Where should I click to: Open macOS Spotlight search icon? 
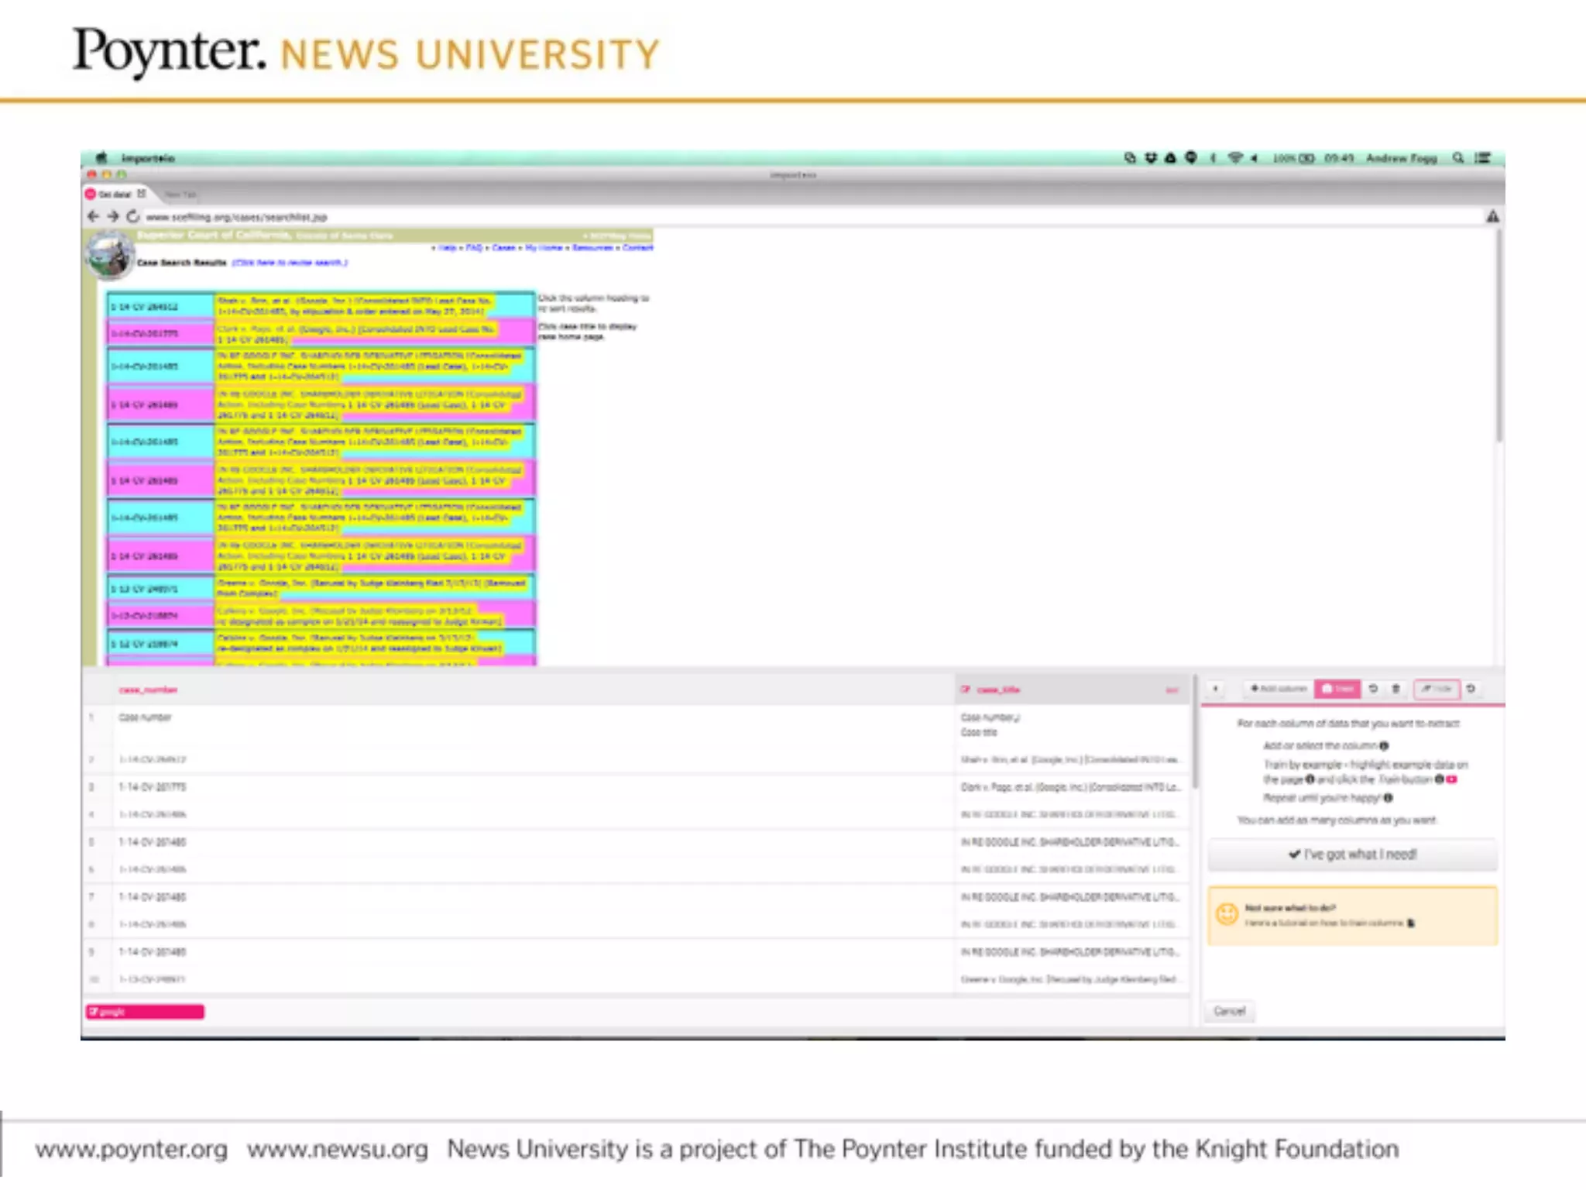(1458, 158)
